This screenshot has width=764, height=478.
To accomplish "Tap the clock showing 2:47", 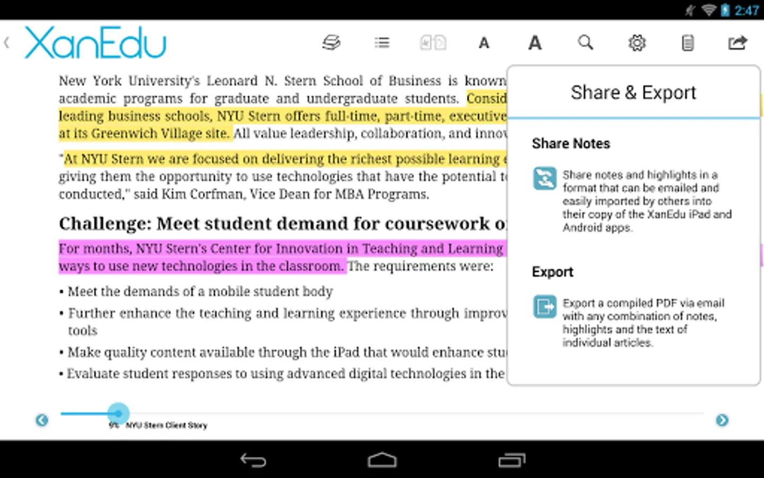I will coord(747,10).
